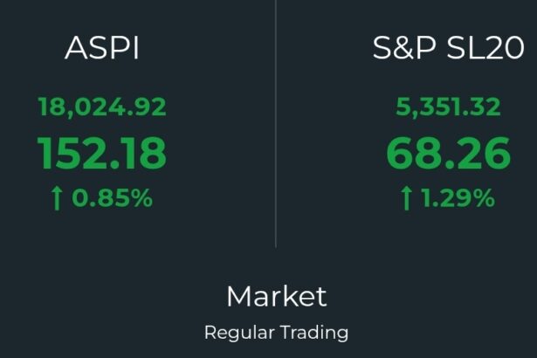Open the ASPI index heading
This screenshot has height=358, width=537.
pos(101,48)
